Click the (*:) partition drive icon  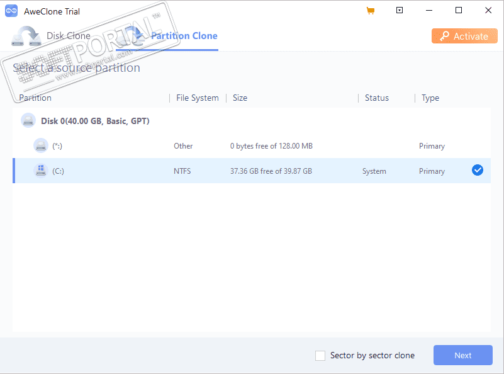tap(41, 145)
